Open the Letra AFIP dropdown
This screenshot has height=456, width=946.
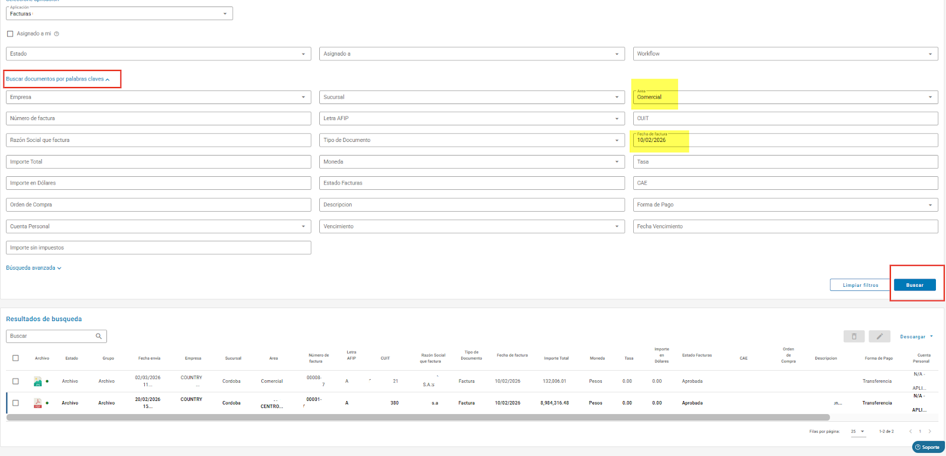click(x=472, y=118)
